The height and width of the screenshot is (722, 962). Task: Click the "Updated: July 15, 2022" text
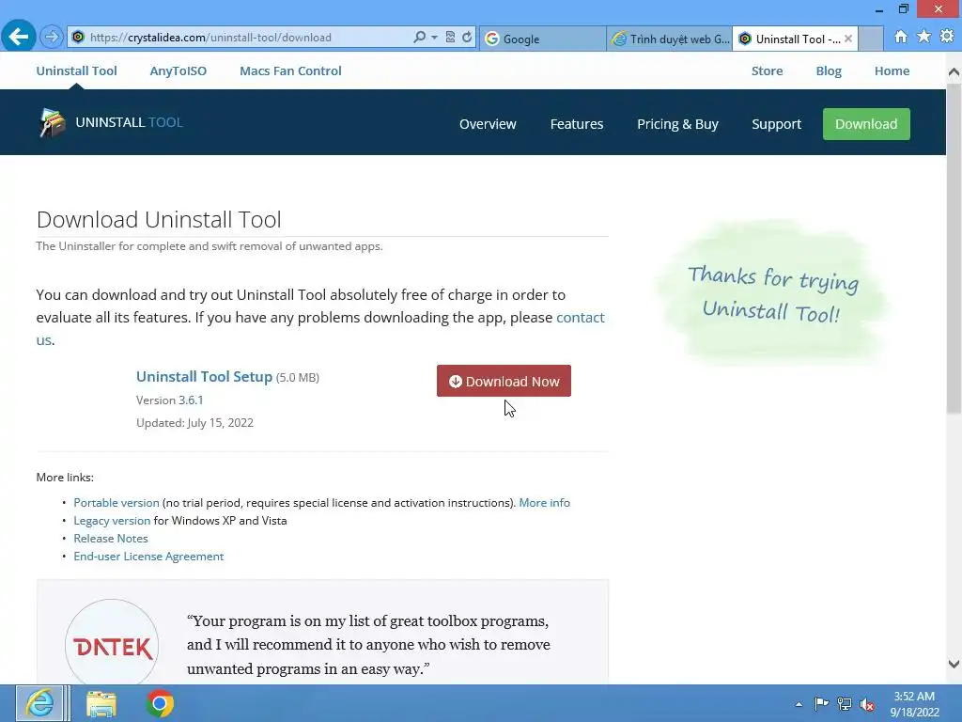click(194, 423)
